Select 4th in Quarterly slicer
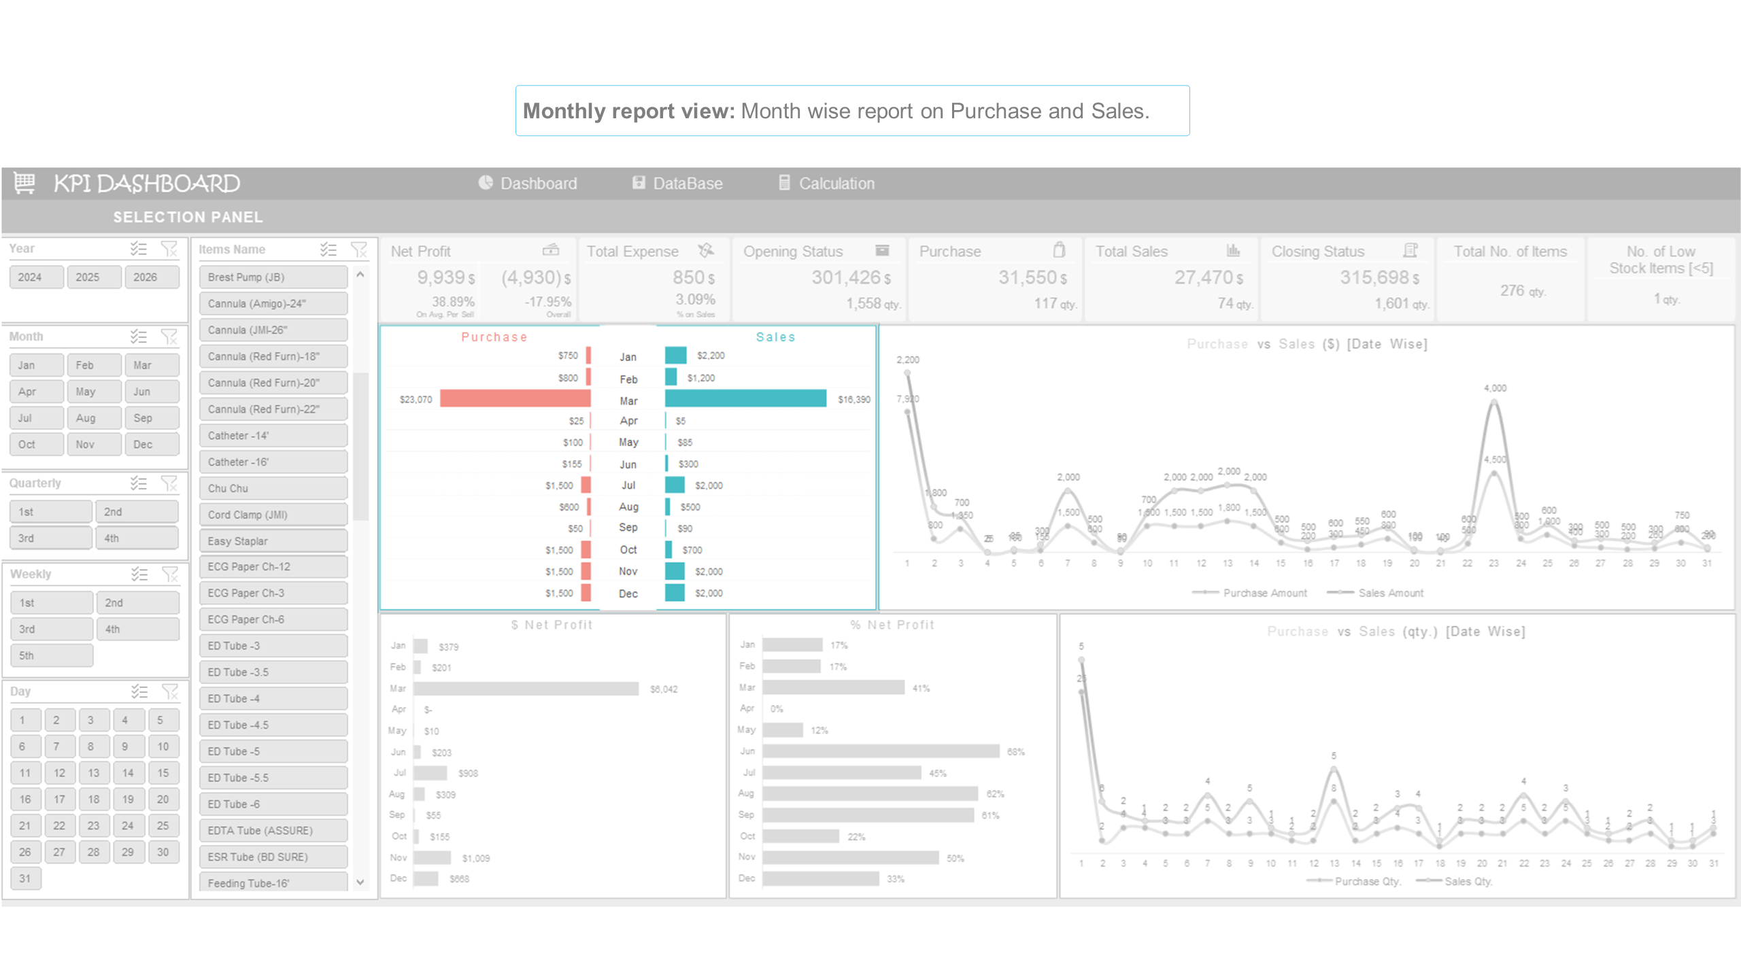The width and height of the screenshot is (1741, 979). [x=137, y=538]
